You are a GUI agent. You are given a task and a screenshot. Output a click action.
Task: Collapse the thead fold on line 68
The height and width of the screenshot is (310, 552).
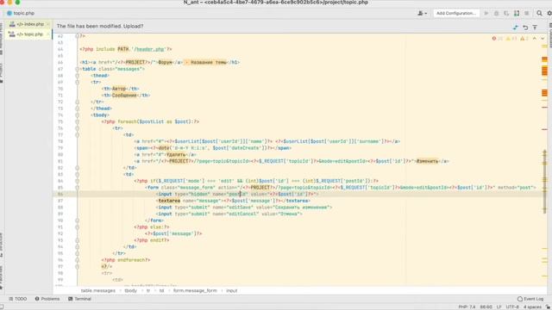77,76
